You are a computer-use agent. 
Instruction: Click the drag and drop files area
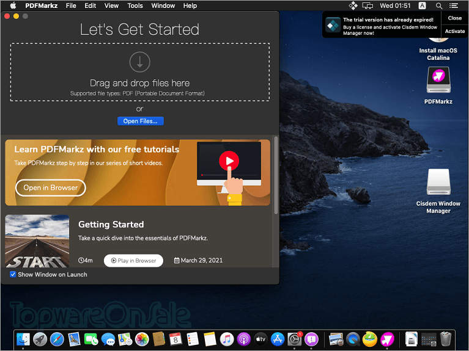coord(140,72)
